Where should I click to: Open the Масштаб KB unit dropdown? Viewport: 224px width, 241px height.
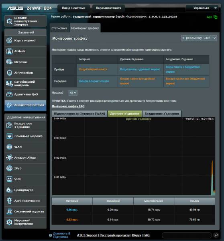pyautogui.click(x=73, y=93)
